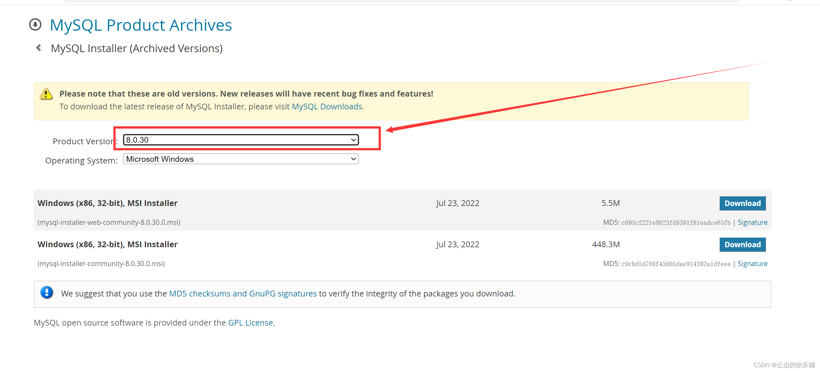This screenshot has width=820, height=371.
Task: Open MD5 checksums and GnuPG signatures link
Action: [x=243, y=294]
